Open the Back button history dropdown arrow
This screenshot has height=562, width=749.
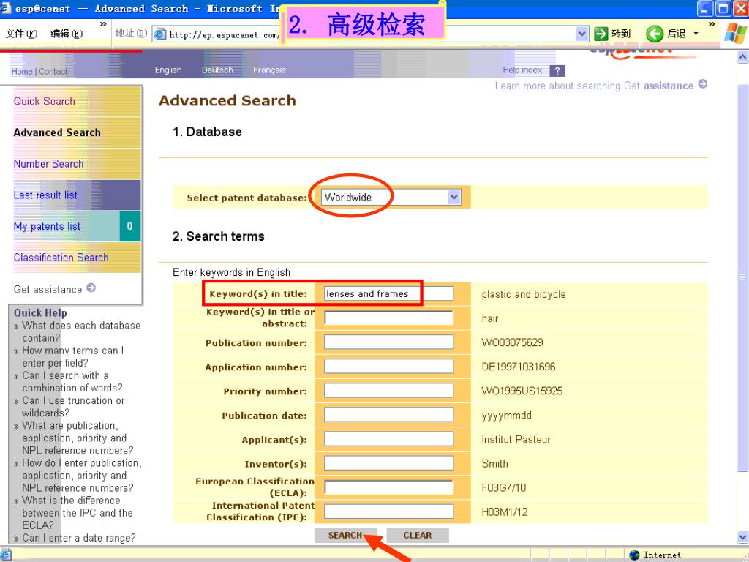[x=696, y=34]
